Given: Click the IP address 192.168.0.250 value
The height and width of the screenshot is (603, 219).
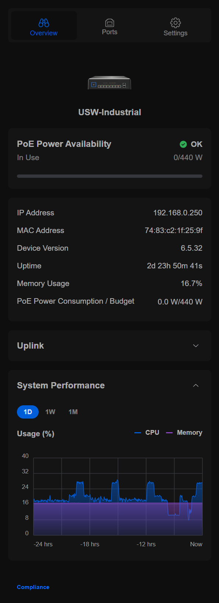Looking at the screenshot, I should [x=178, y=213].
